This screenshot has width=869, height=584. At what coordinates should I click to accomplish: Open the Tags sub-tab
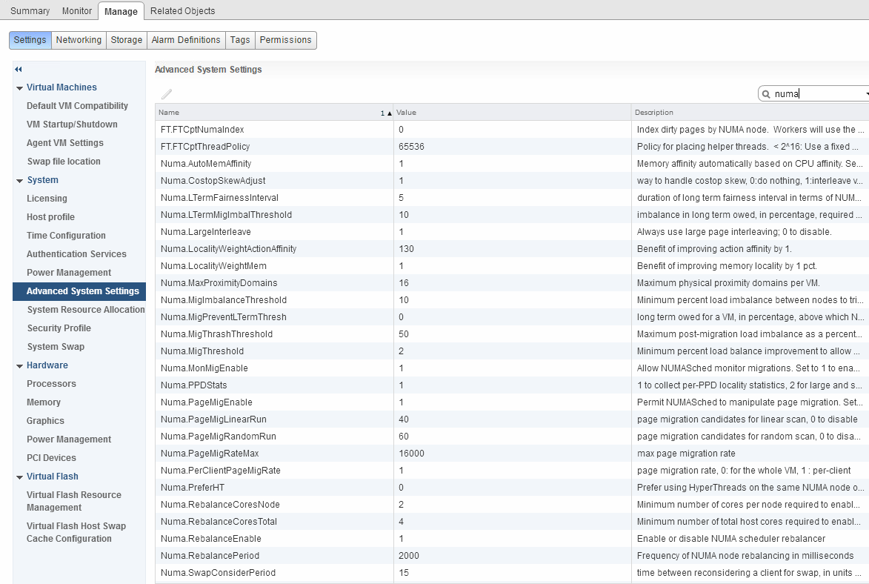point(240,40)
